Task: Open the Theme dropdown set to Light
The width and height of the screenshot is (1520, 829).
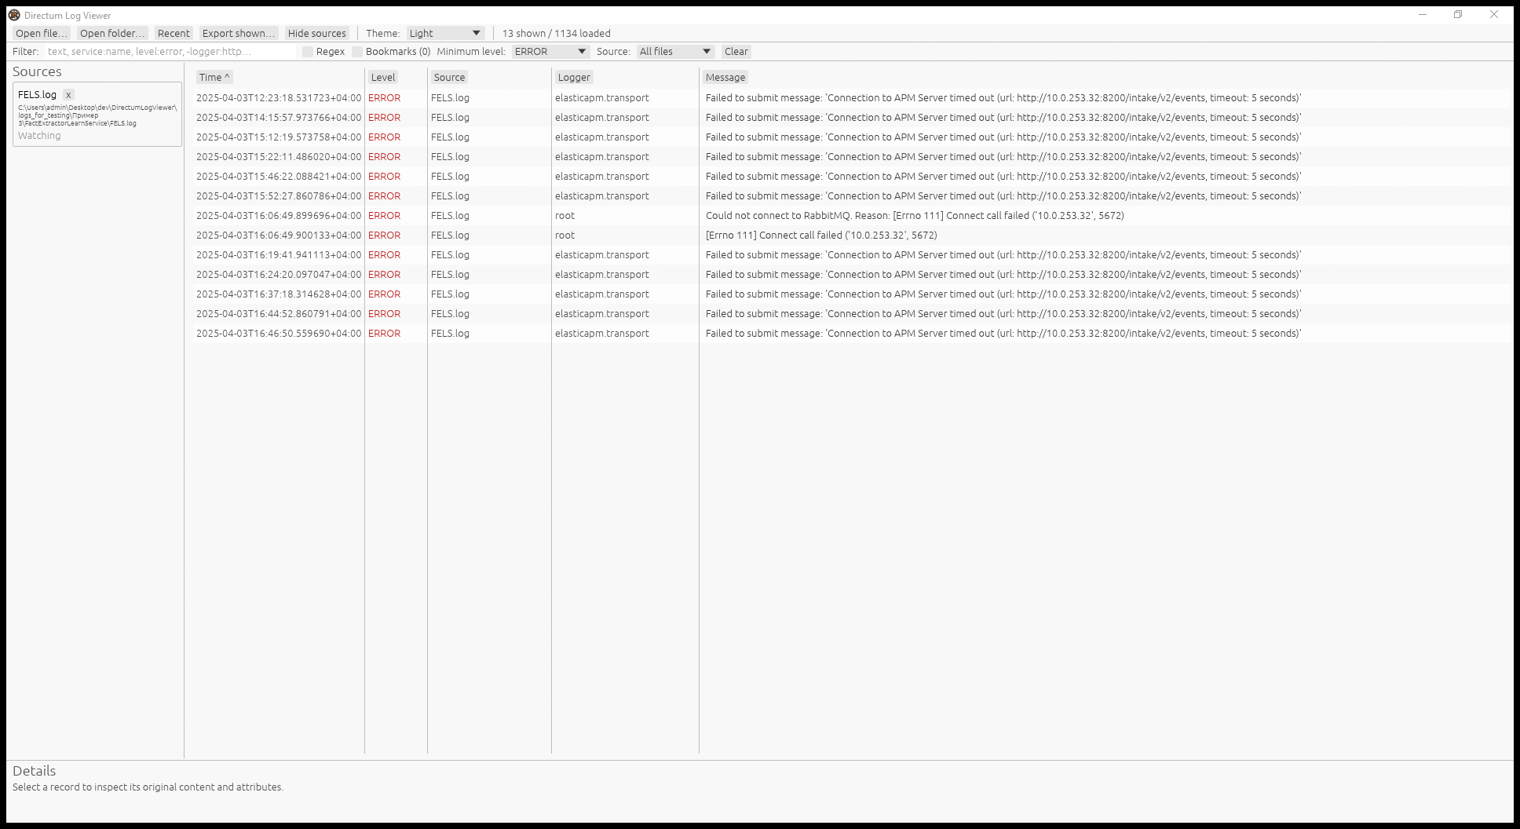Action: [445, 33]
